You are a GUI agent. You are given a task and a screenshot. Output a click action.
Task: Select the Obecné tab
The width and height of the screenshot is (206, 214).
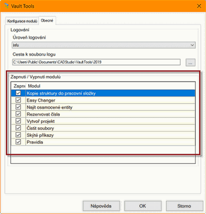tap(47, 20)
